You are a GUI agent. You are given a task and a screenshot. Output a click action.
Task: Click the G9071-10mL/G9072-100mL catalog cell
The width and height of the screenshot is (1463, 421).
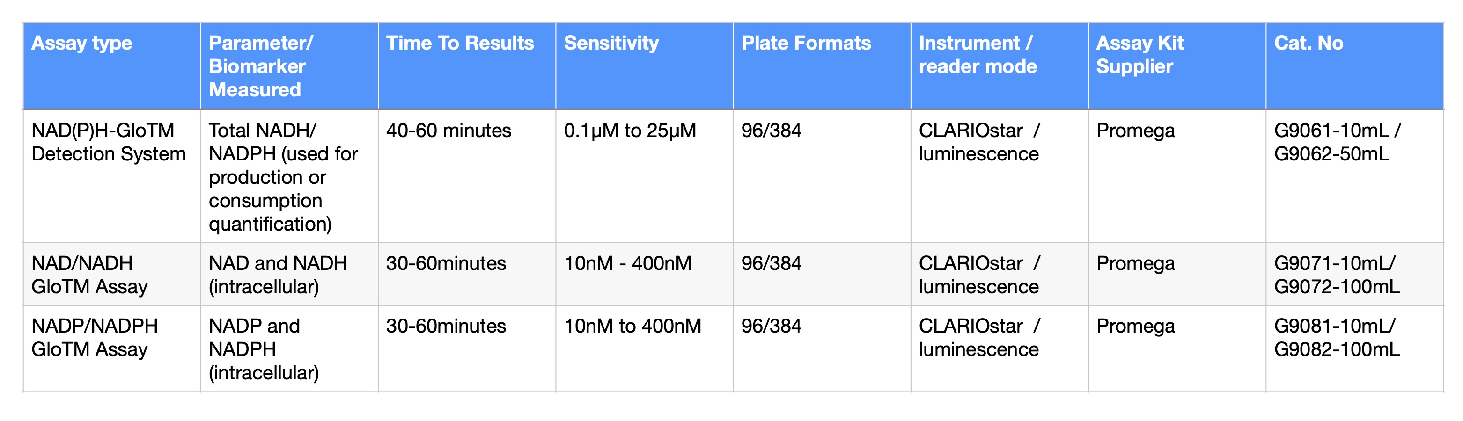click(x=1336, y=275)
